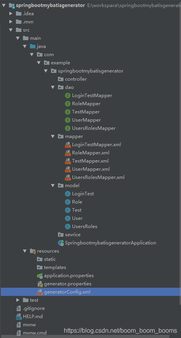This screenshot has height=338, width=181.
Task: Select the controller package name
Action: pyautogui.click(x=76, y=79)
